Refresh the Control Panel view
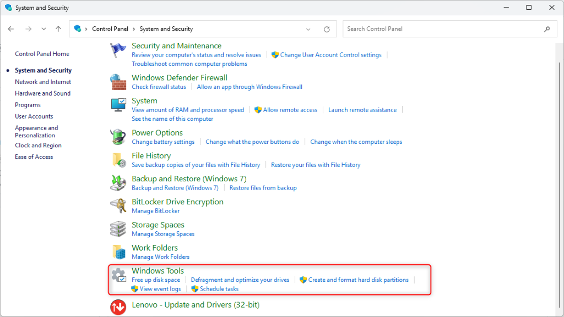 [327, 29]
